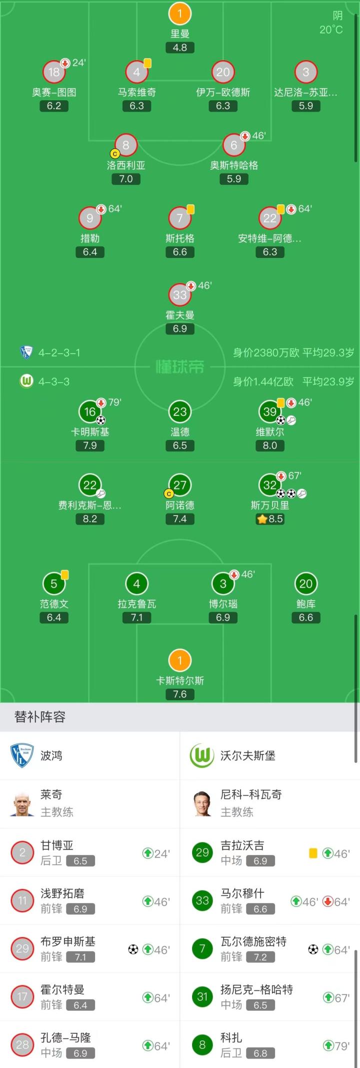This screenshot has width=360, height=1068.
Task: Tap Bochum goalkeeper 里曼 number 1 icon
Action: [180, 14]
